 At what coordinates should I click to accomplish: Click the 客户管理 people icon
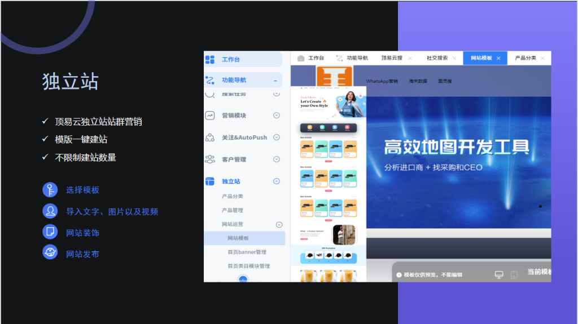(x=210, y=159)
